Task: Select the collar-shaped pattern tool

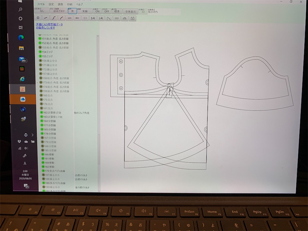Action: [117, 18]
